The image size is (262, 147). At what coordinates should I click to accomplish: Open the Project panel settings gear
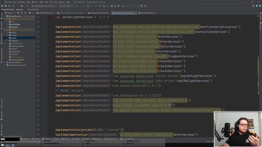(30, 13)
